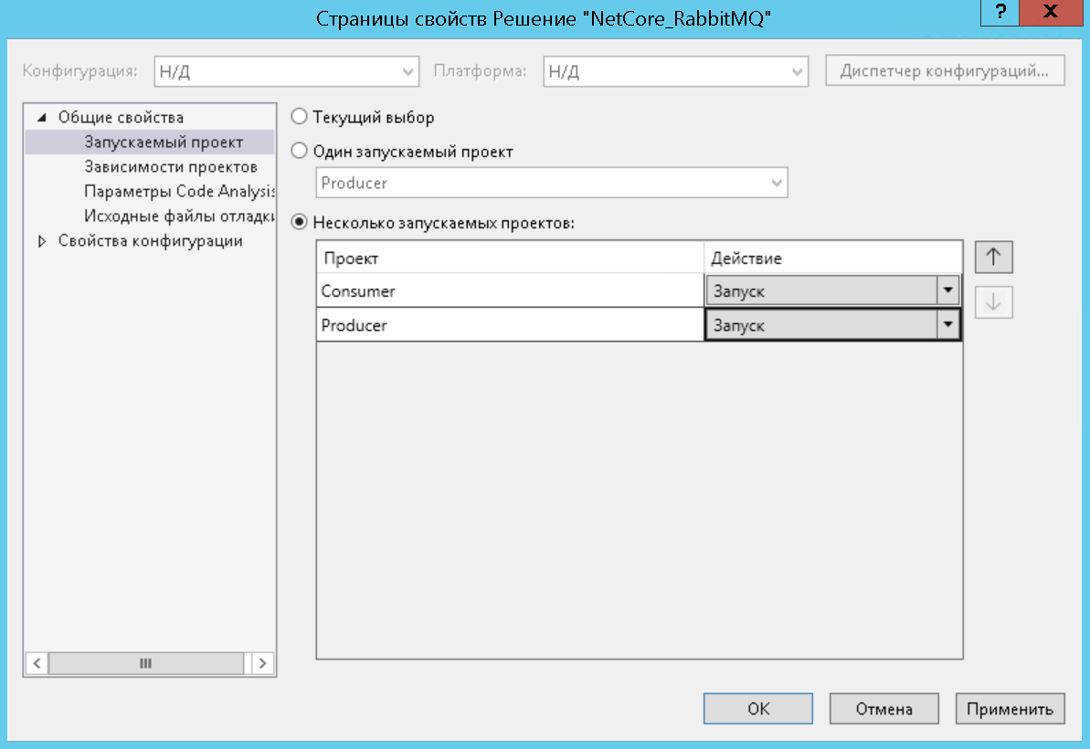Select the Consumer project row cell
Image resolution: width=1090 pixels, height=749 pixels.
(509, 291)
